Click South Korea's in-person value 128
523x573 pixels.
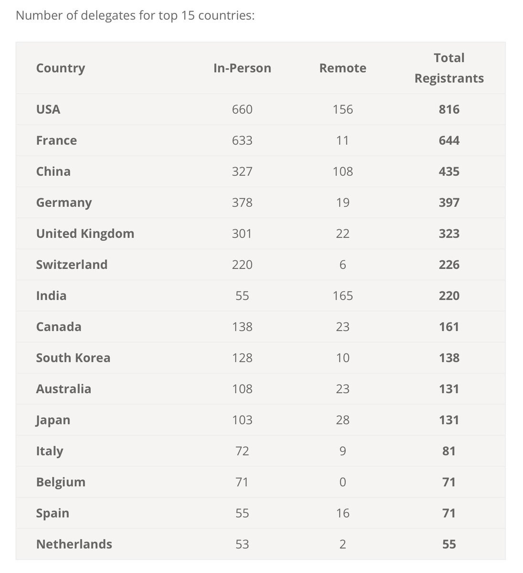point(242,358)
